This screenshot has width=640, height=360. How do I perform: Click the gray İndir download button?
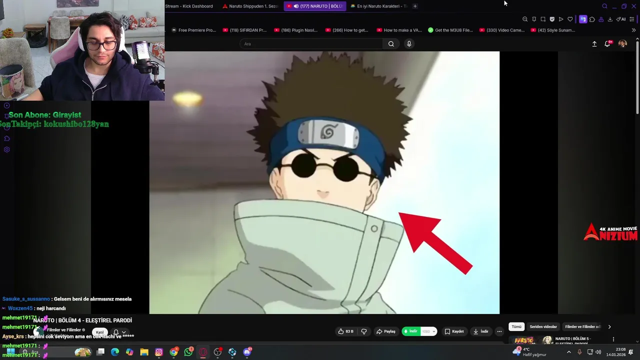[481, 331]
